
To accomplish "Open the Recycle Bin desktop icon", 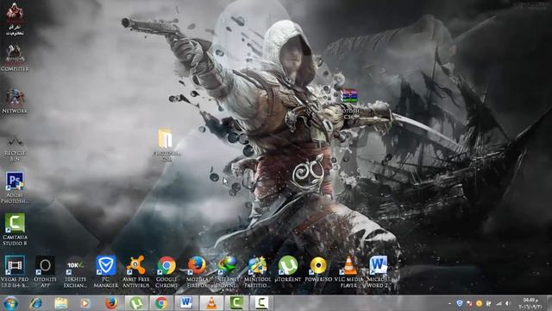I will (x=15, y=148).
